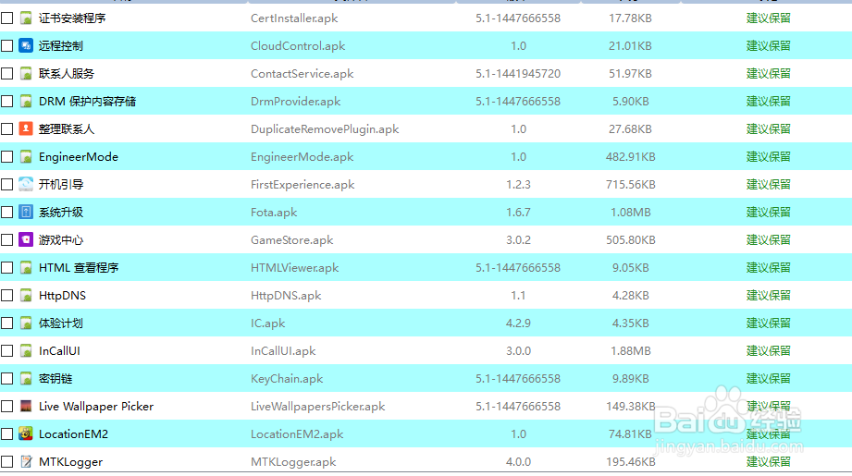Select the FirstExperience.apk cell
Viewport: 852px width, 476px height.
(303, 185)
